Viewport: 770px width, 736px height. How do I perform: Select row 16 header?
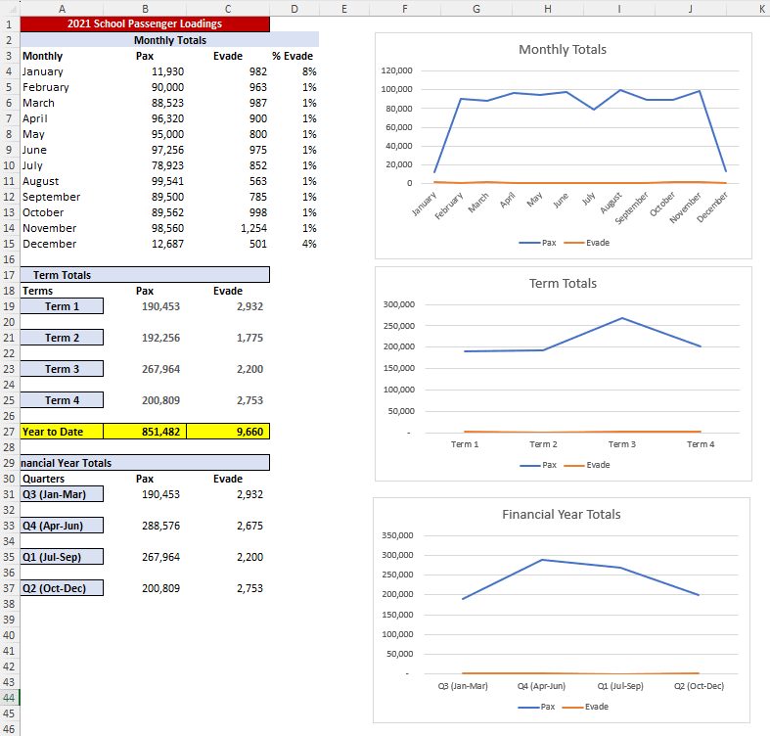pos(10,259)
